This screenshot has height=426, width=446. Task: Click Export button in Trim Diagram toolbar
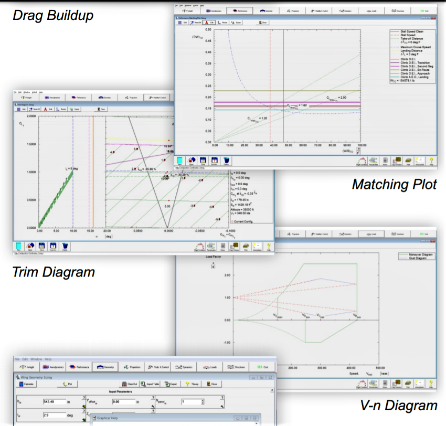75,109
